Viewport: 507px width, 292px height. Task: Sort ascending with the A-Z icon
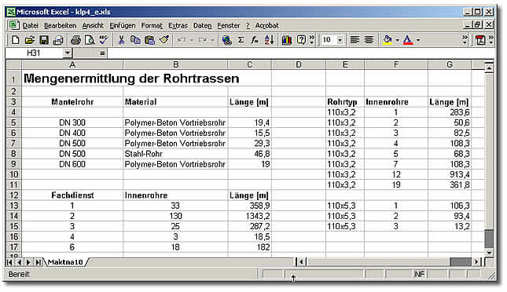[269, 40]
